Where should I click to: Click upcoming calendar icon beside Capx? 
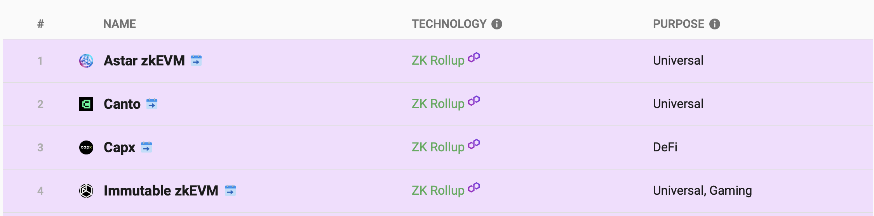(x=146, y=147)
